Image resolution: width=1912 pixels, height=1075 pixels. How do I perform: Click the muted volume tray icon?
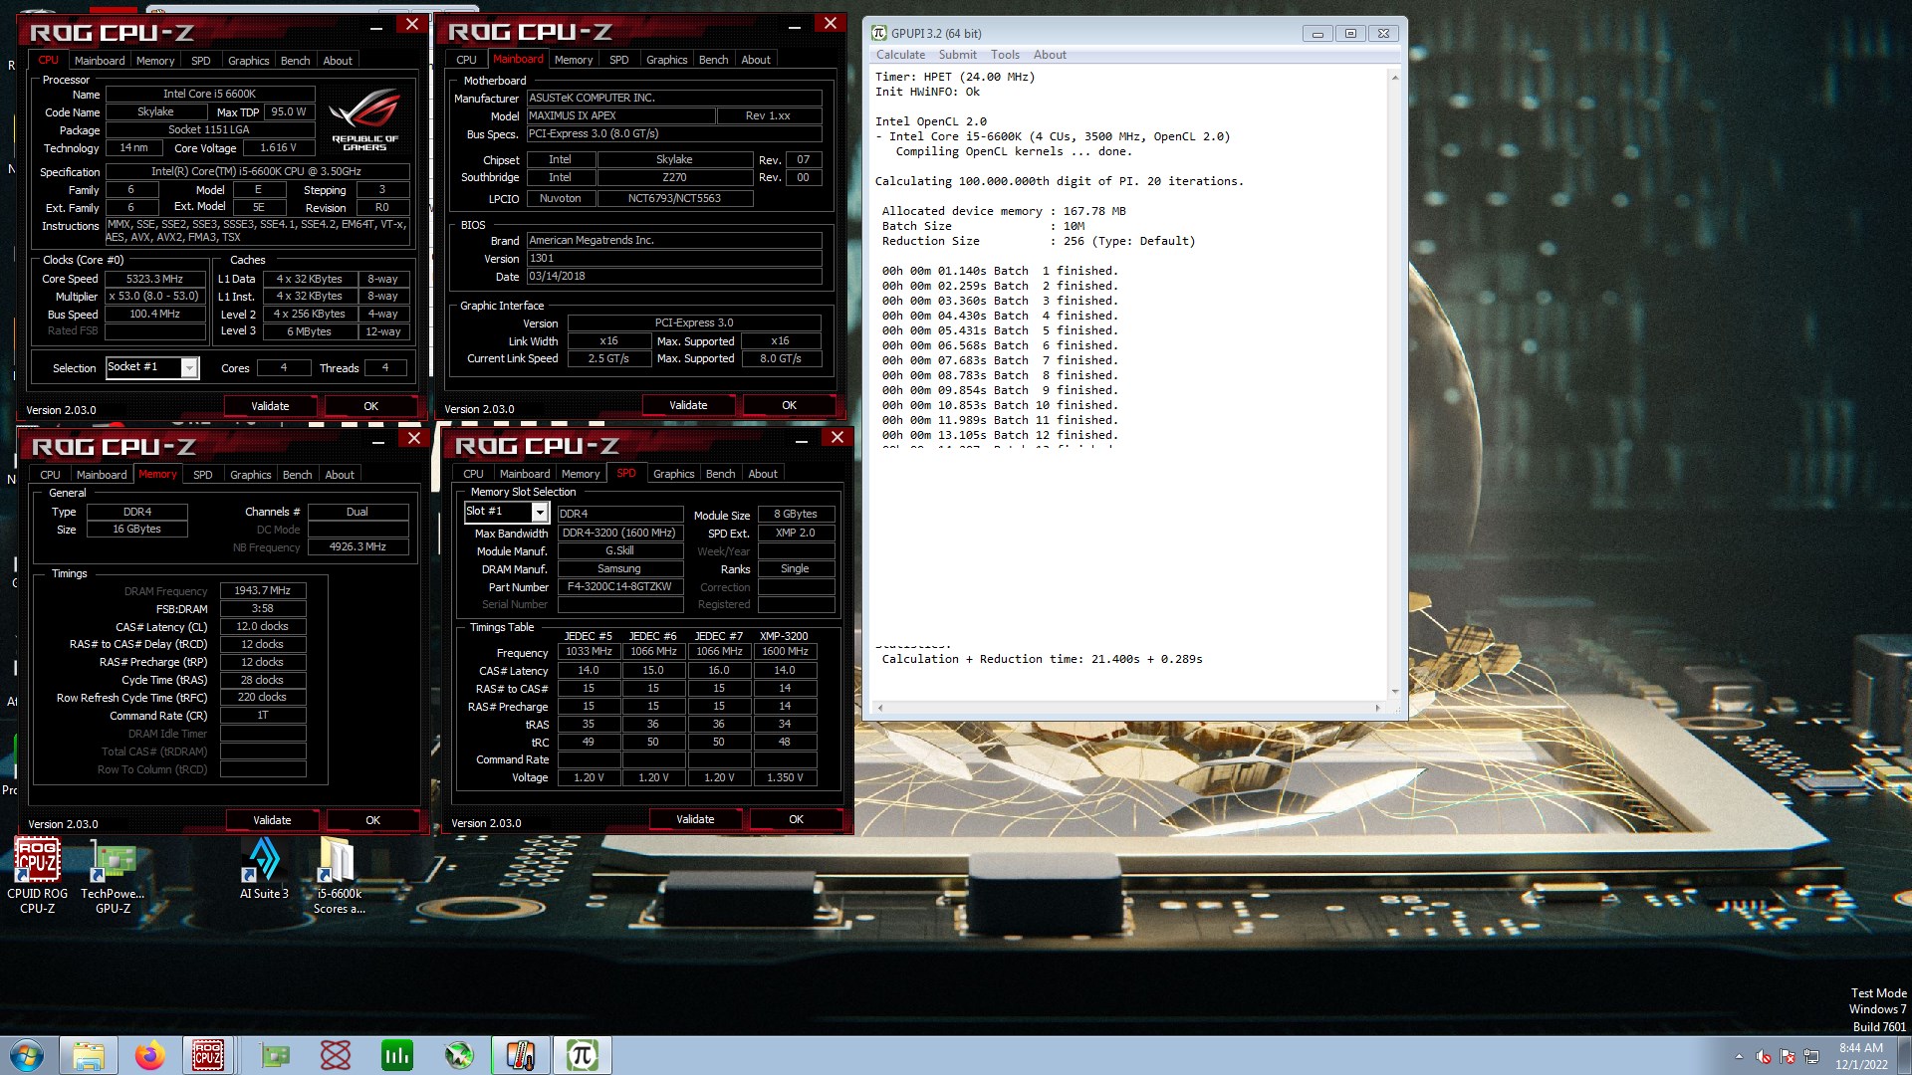[1763, 1056]
